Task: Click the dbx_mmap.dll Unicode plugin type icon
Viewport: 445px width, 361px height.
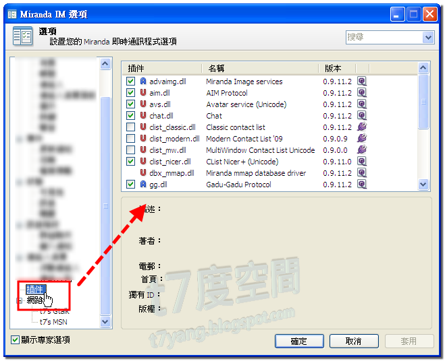Action: tap(143, 172)
